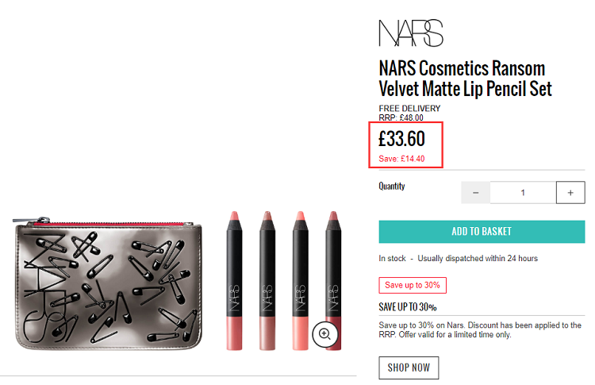Viewport: 595px width, 385px height.
Task: Decrease quantity with the minus button
Action: pyautogui.click(x=475, y=192)
